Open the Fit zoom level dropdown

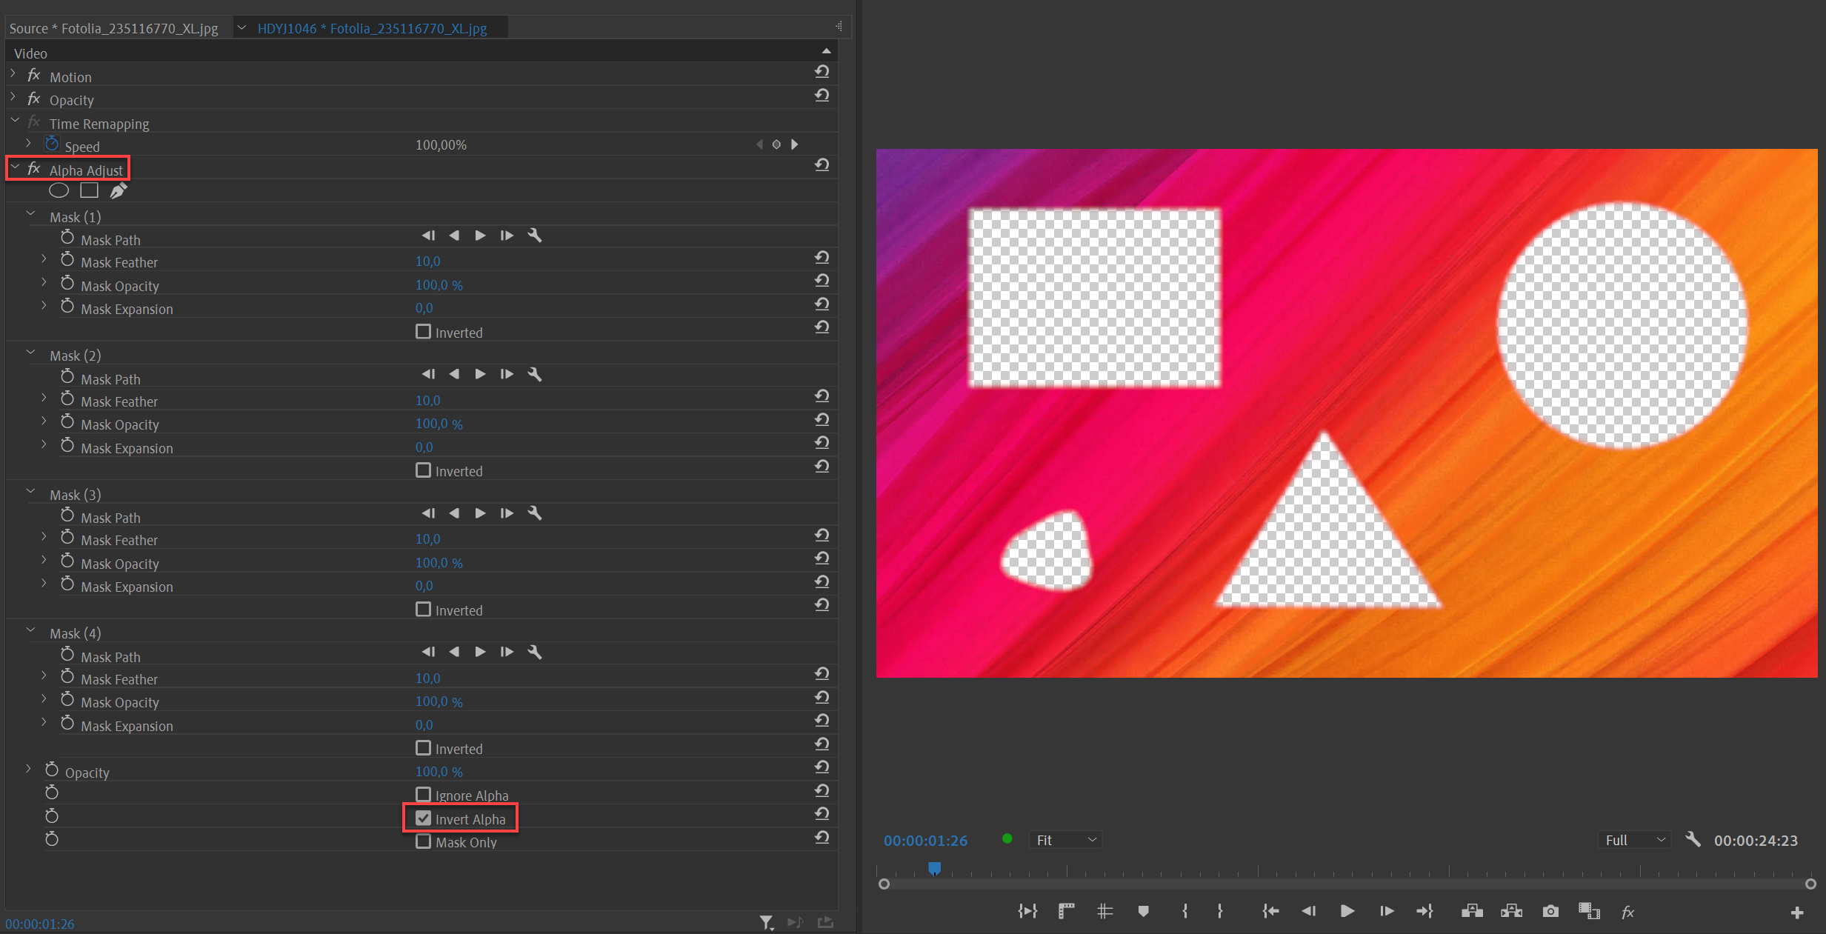1065,840
